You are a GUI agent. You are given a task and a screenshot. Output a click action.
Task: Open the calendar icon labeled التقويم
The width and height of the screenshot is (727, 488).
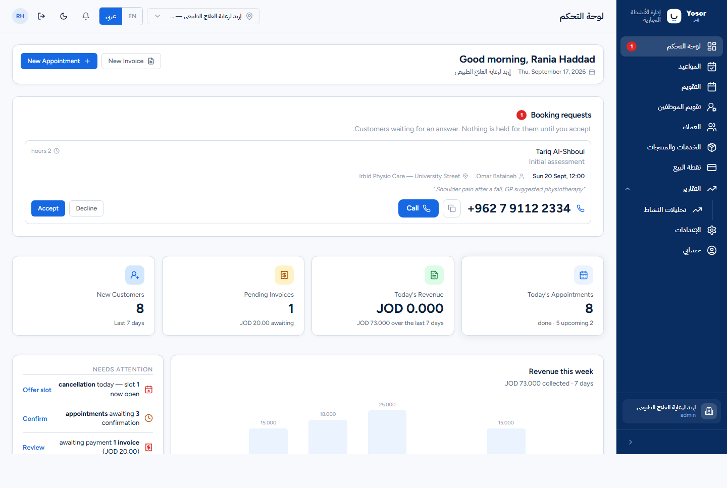coord(712,87)
